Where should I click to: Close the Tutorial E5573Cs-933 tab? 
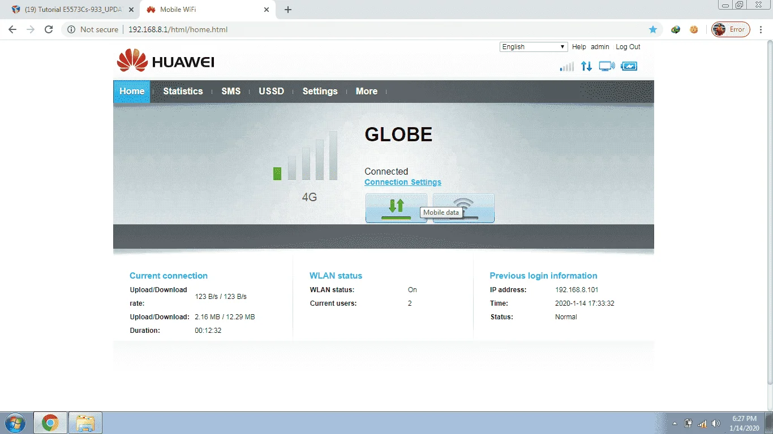tap(131, 10)
